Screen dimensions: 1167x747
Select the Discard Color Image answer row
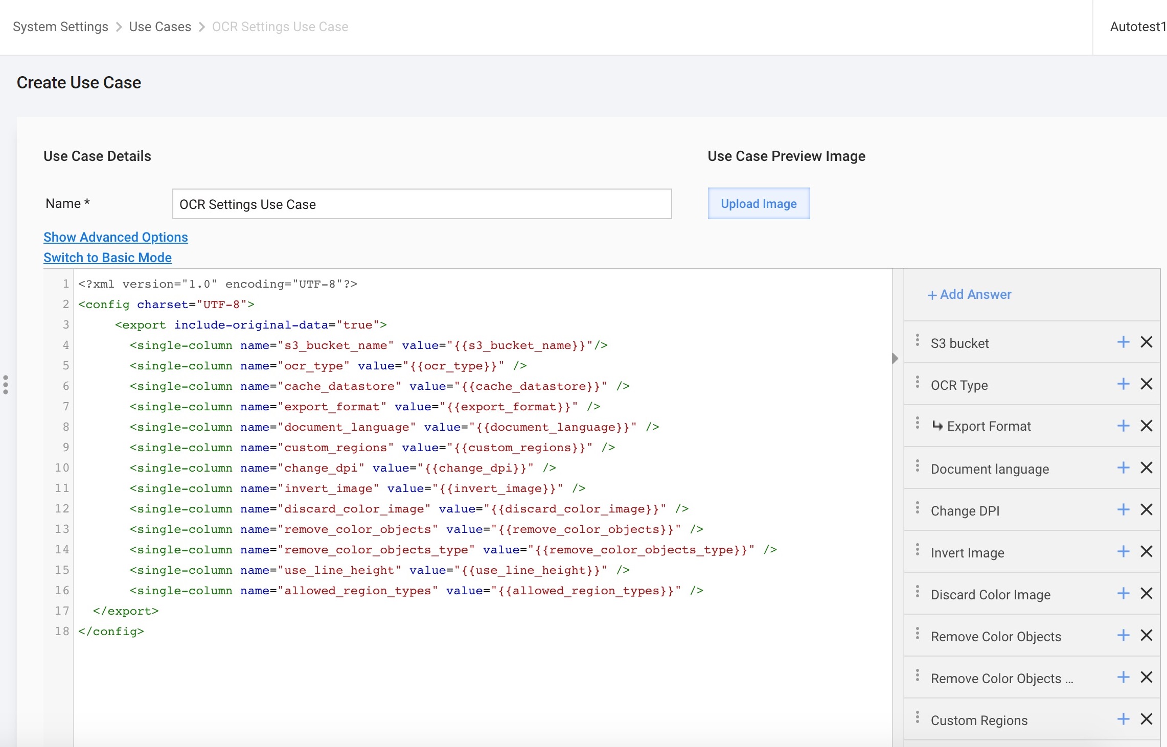pyautogui.click(x=1032, y=594)
